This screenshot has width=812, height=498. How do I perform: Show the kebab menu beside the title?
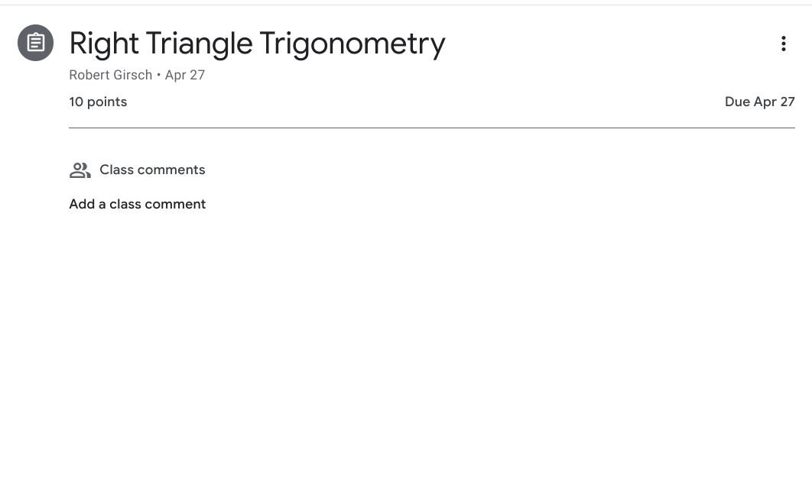click(x=783, y=44)
